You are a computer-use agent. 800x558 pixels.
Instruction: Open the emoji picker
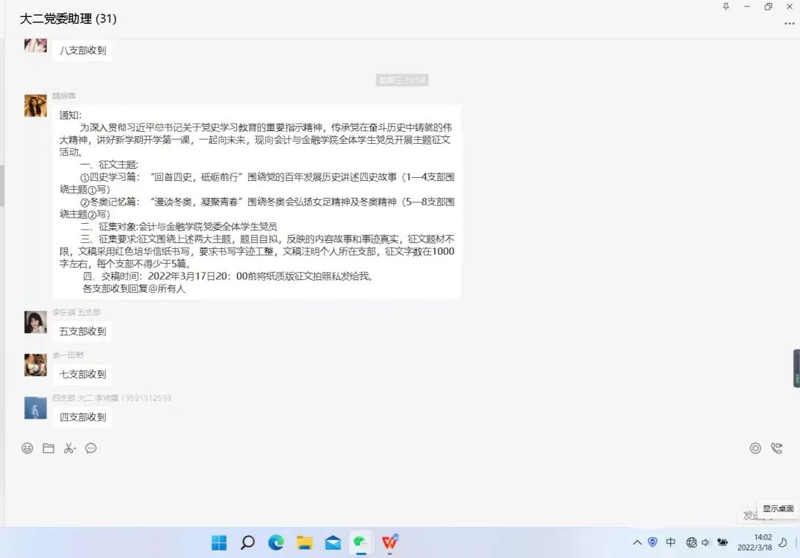click(27, 448)
